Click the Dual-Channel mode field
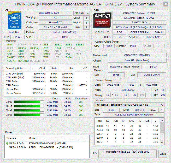The image size is (171, 163). point(128,90)
